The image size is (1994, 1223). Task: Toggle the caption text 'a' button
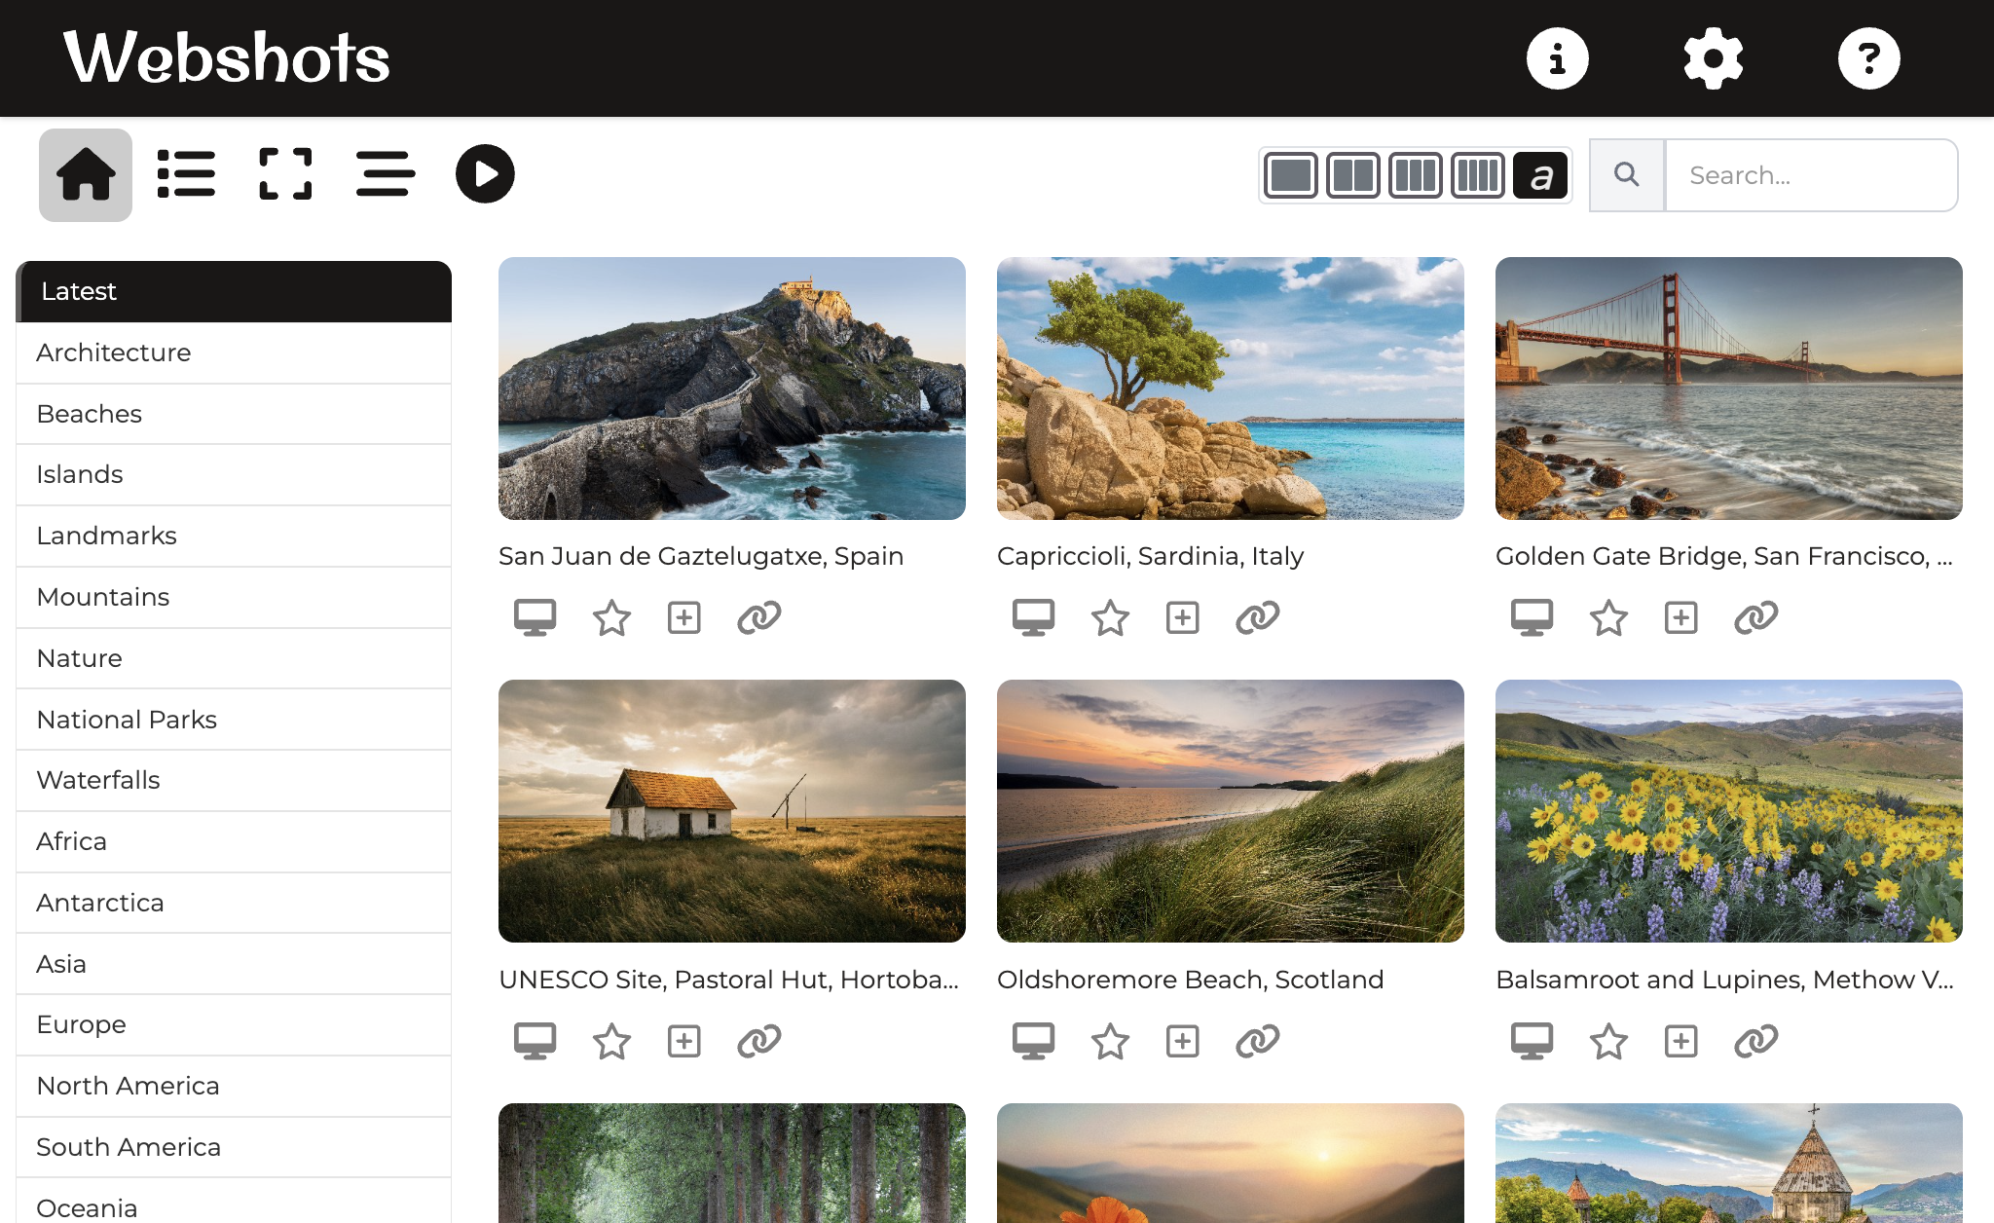(1540, 175)
